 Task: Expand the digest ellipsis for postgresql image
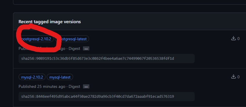[86, 49]
